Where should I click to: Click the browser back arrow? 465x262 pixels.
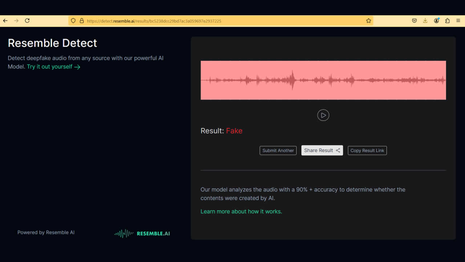(5, 21)
